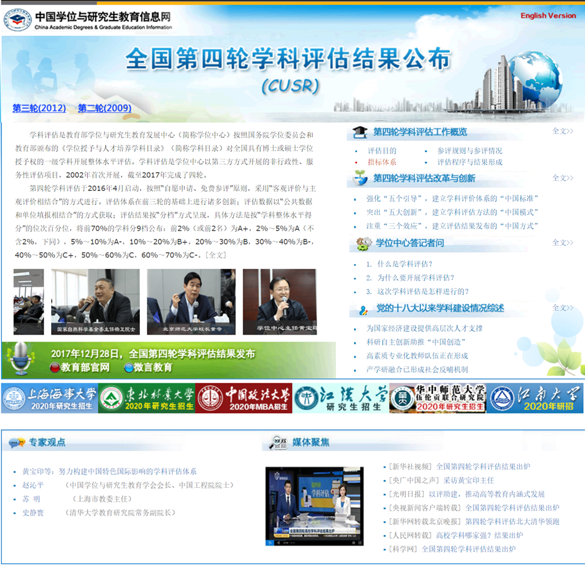
Task: Switch to English Version
Action: [548, 16]
